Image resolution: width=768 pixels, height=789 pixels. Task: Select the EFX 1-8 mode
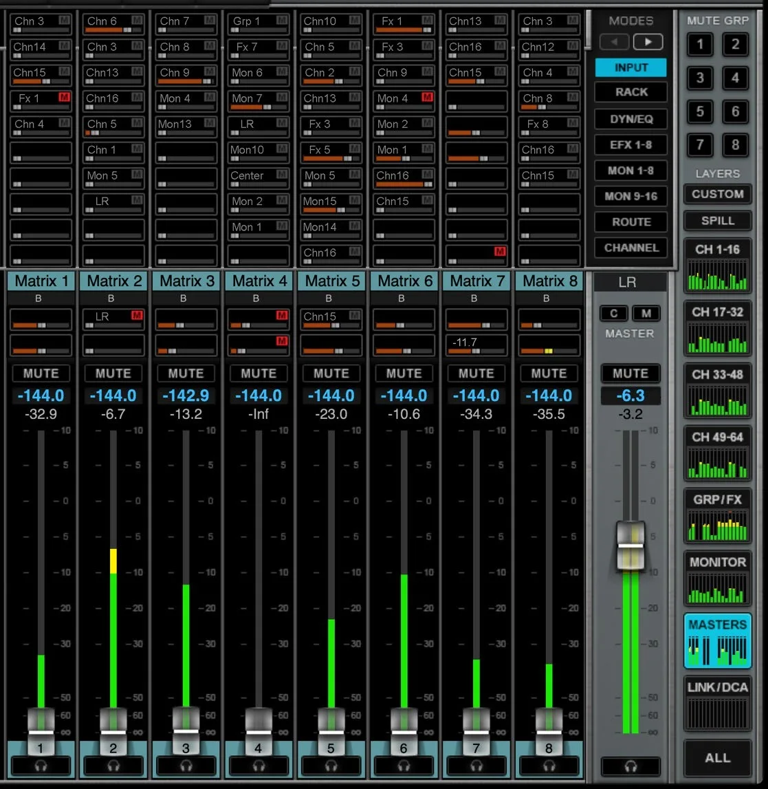(x=631, y=145)
